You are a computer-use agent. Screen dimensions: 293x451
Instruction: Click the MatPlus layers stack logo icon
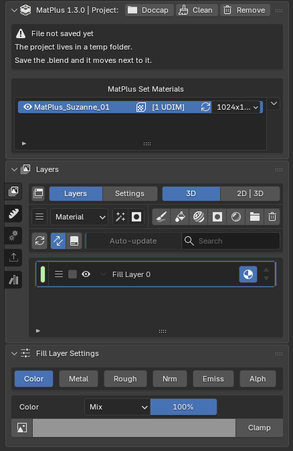pyautogui.click(x=25, y=10)
